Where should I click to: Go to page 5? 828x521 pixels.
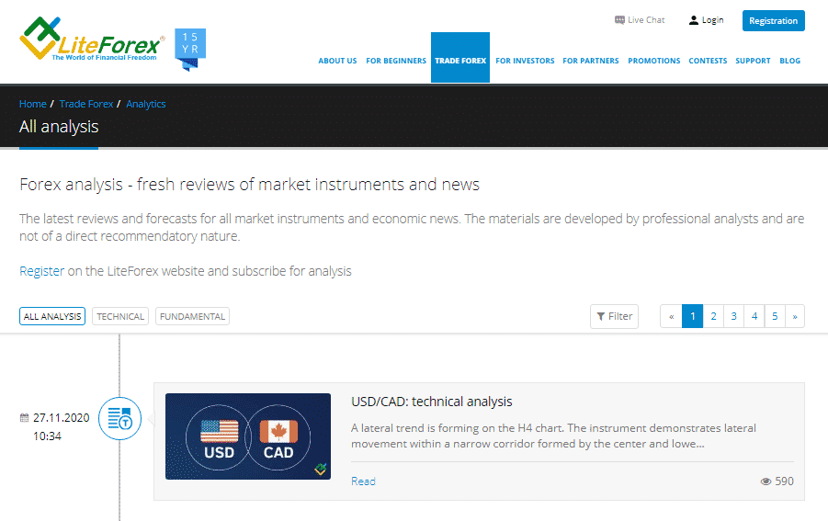point(775,316)
